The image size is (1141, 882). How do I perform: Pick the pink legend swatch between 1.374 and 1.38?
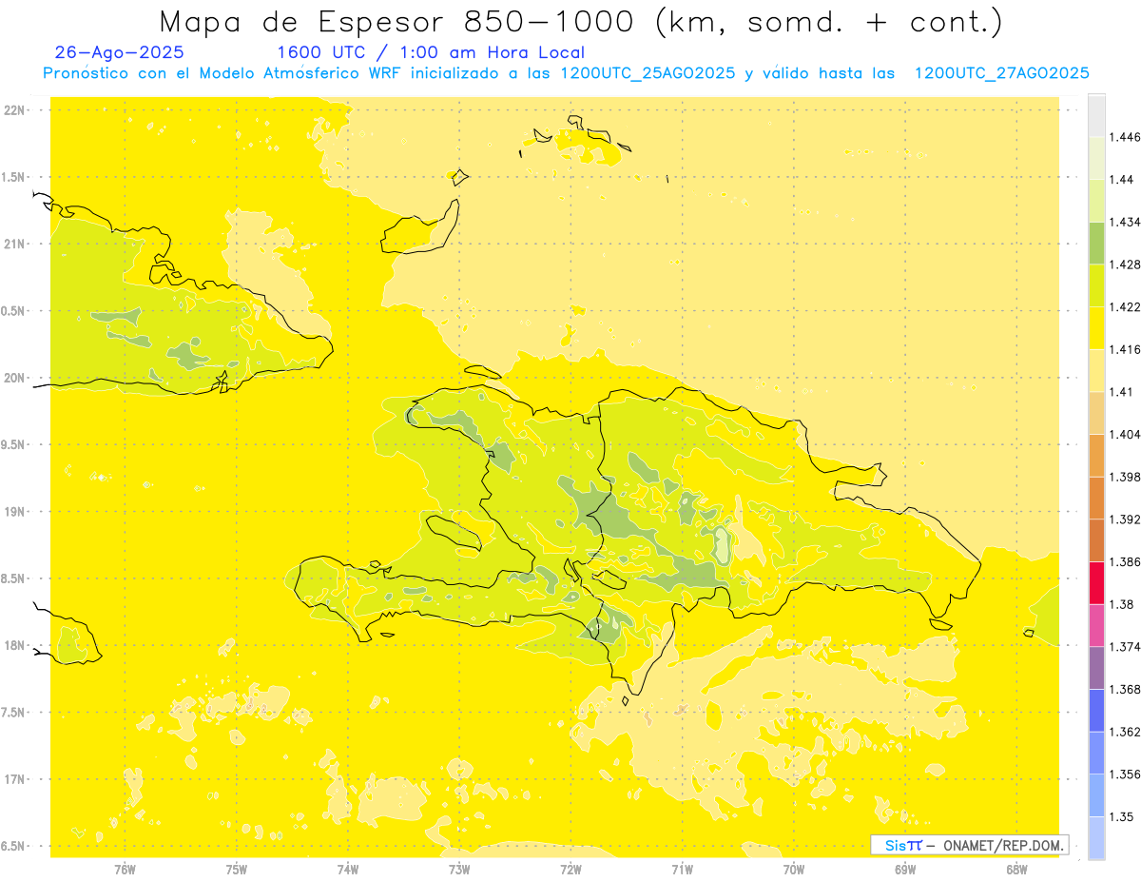pyautogui.click(x=1096, y=625)
